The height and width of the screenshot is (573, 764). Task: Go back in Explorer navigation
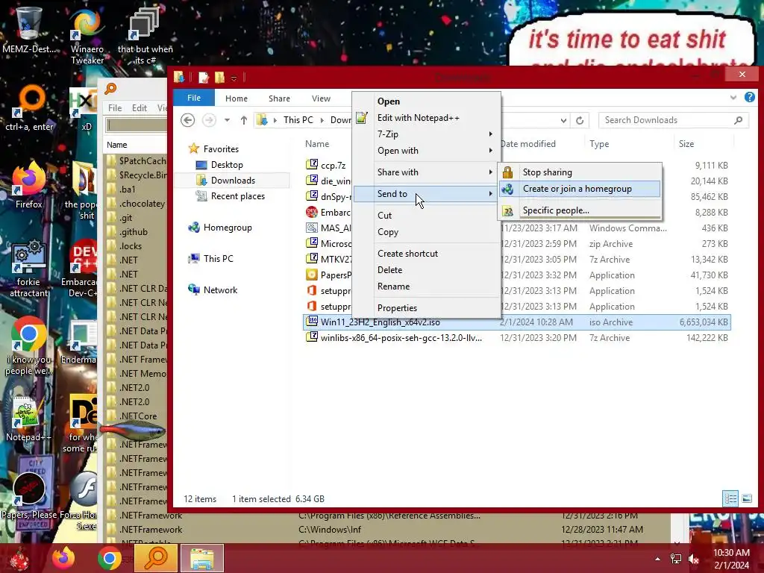click(187, 120)
